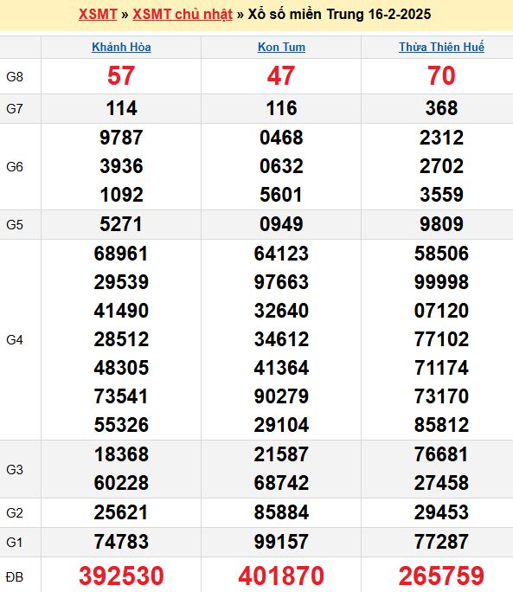
Task: Open the XSMT breadcrumb link
Action: 98,15
